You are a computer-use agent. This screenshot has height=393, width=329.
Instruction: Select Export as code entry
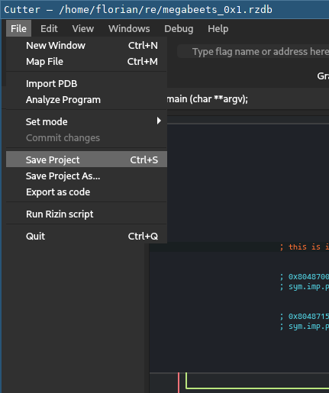86,192
